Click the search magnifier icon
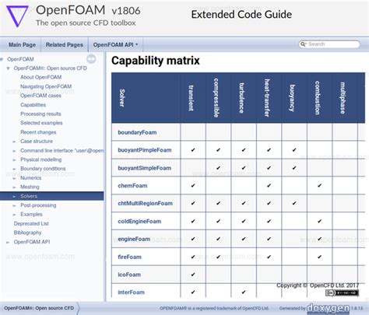 [x=303, y=44]
